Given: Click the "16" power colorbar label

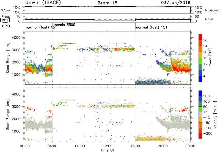Looking at the screenshot, I should 205,58.
